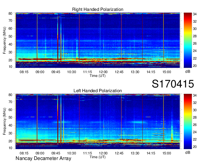This screenshot has height=162, width=200.
Task: Click 30 dB value on Right Handed color bar
Action: tap(195, 29)
